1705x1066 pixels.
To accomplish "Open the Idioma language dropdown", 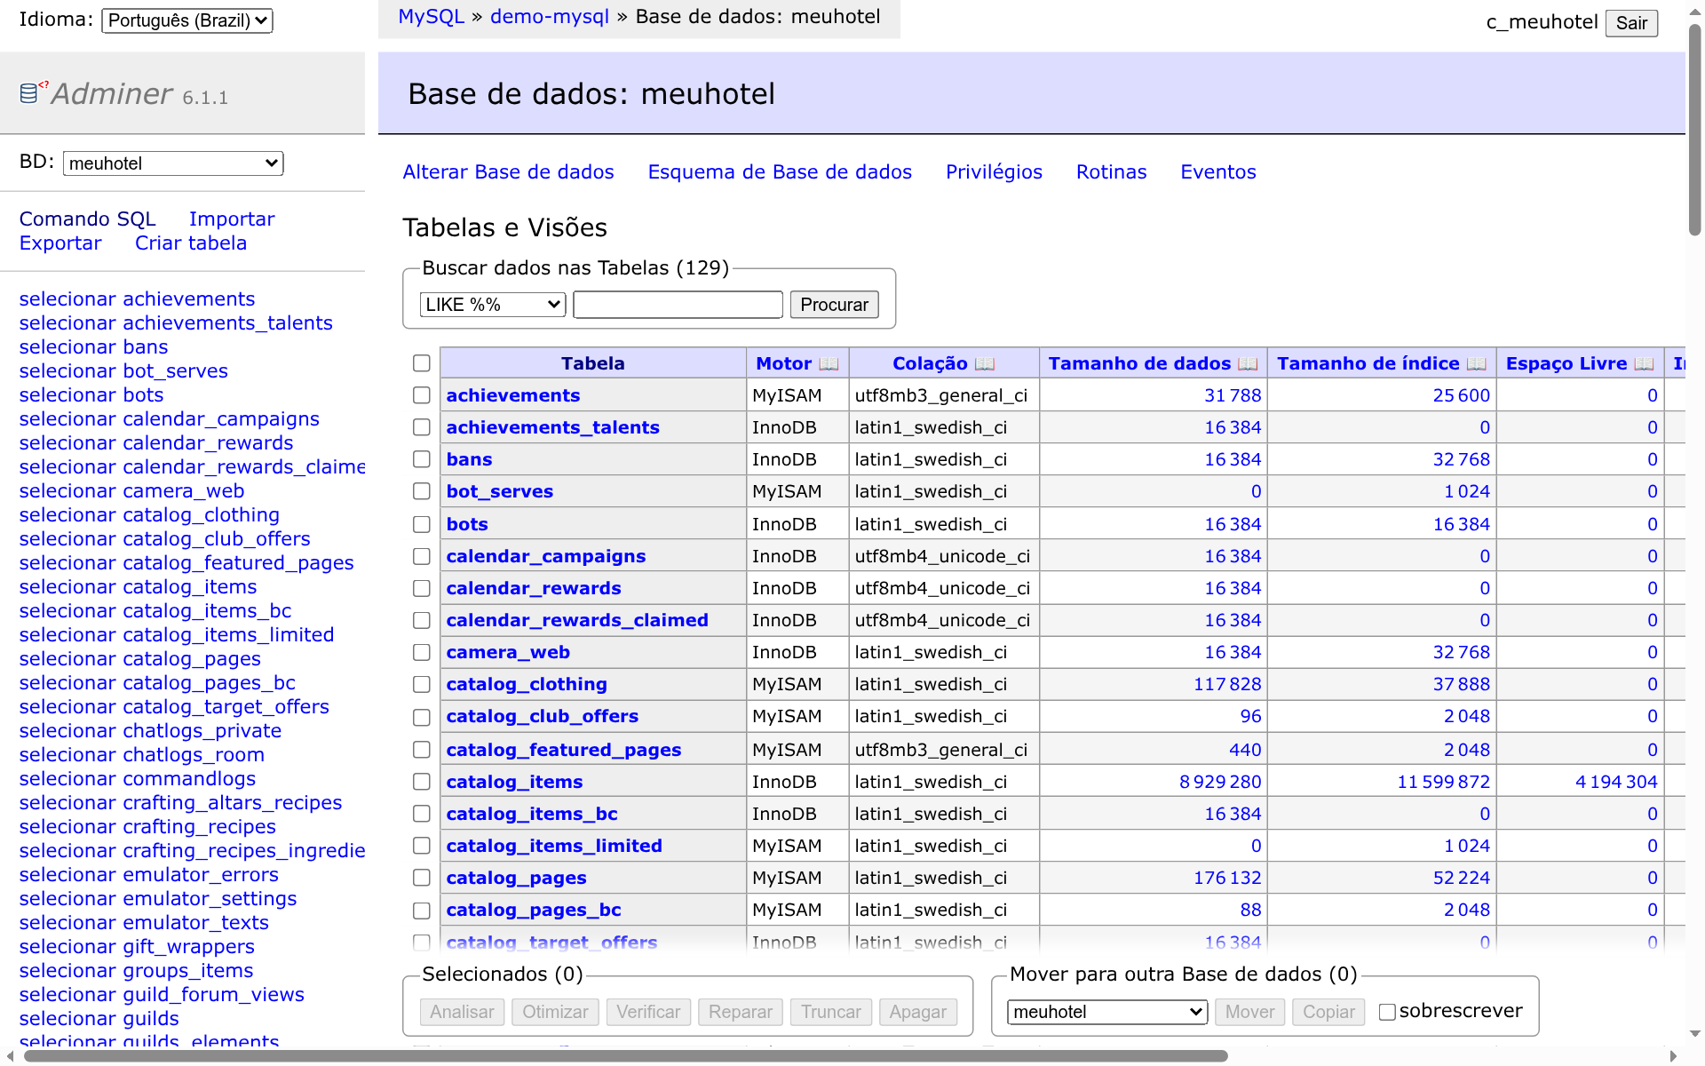I will (187, 20).
